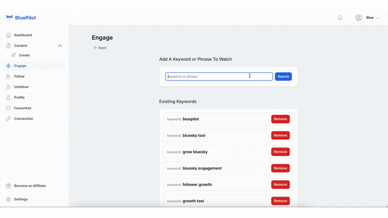Remove the bluesky engagement keyword
388x218 pixels.
pos(280,168)
